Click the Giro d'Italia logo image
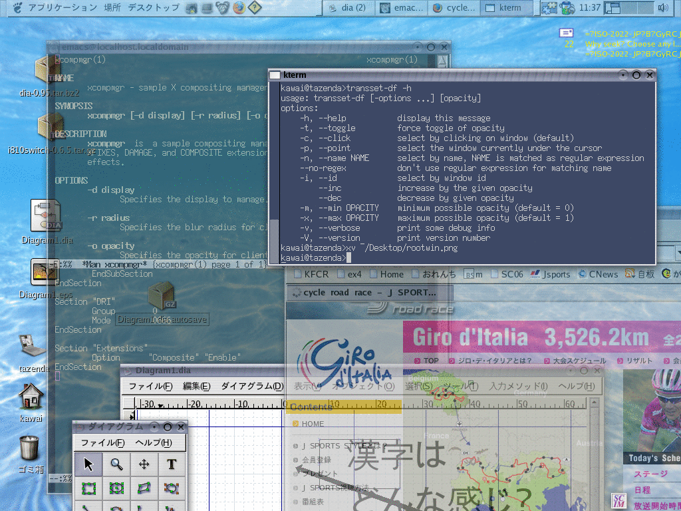 (344, 363)
